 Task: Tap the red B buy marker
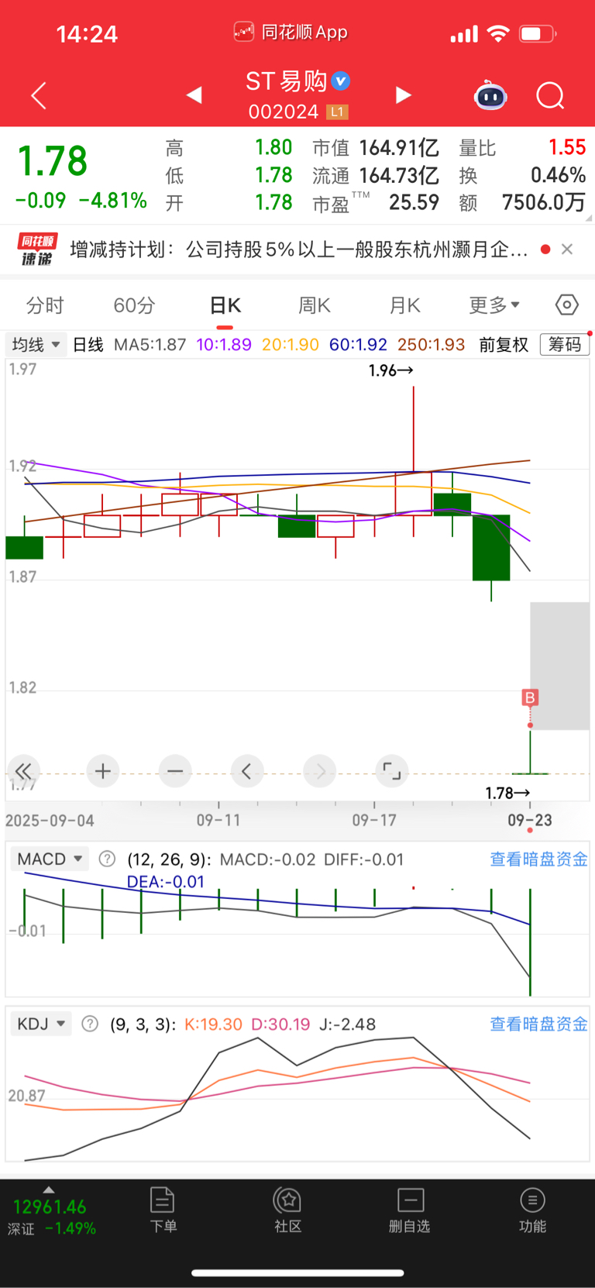(x=530, y=697)
